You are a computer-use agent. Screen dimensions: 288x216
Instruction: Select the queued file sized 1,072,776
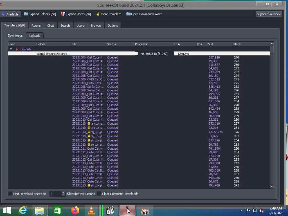tap(139, 132)
